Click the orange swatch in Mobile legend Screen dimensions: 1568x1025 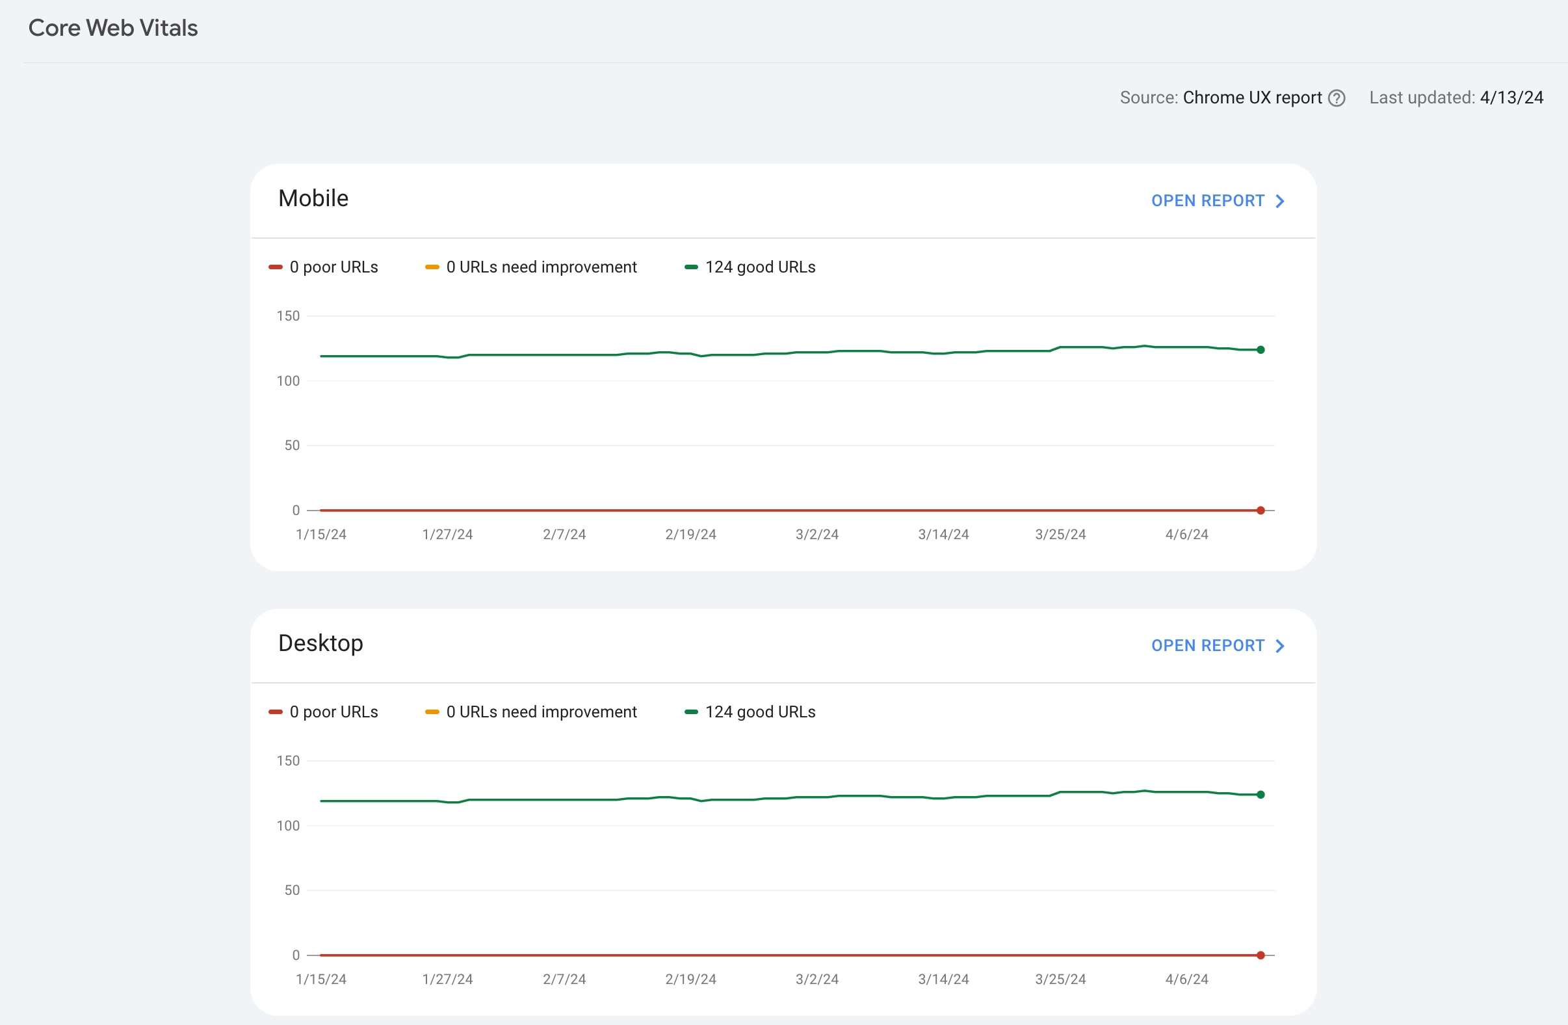click(432, 267)
